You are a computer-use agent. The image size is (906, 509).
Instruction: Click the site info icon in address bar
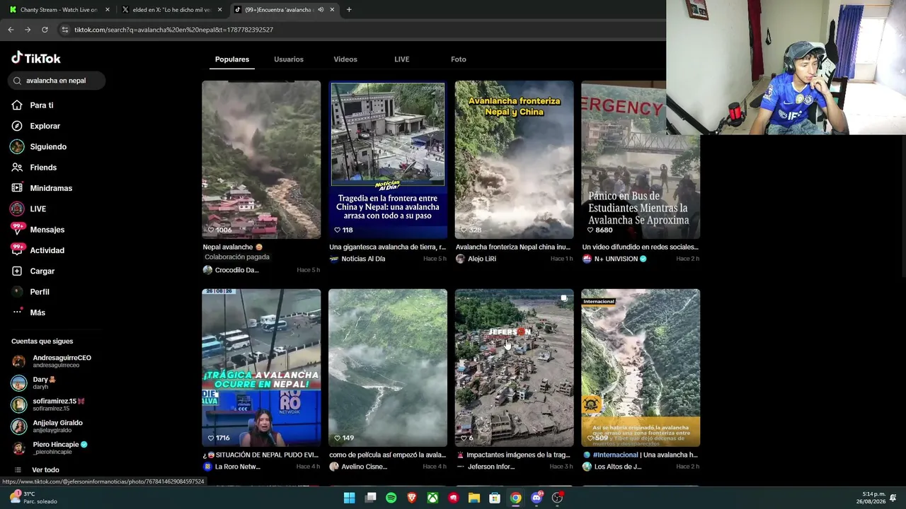pos(64,30)
